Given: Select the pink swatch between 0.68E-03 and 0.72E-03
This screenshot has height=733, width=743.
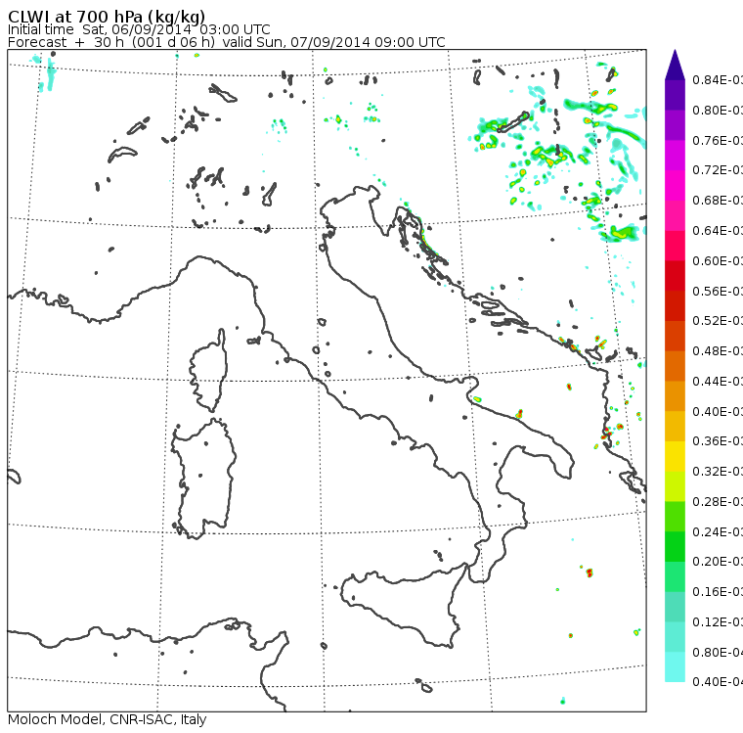Looking at the screenshot, I should [675, 186].
